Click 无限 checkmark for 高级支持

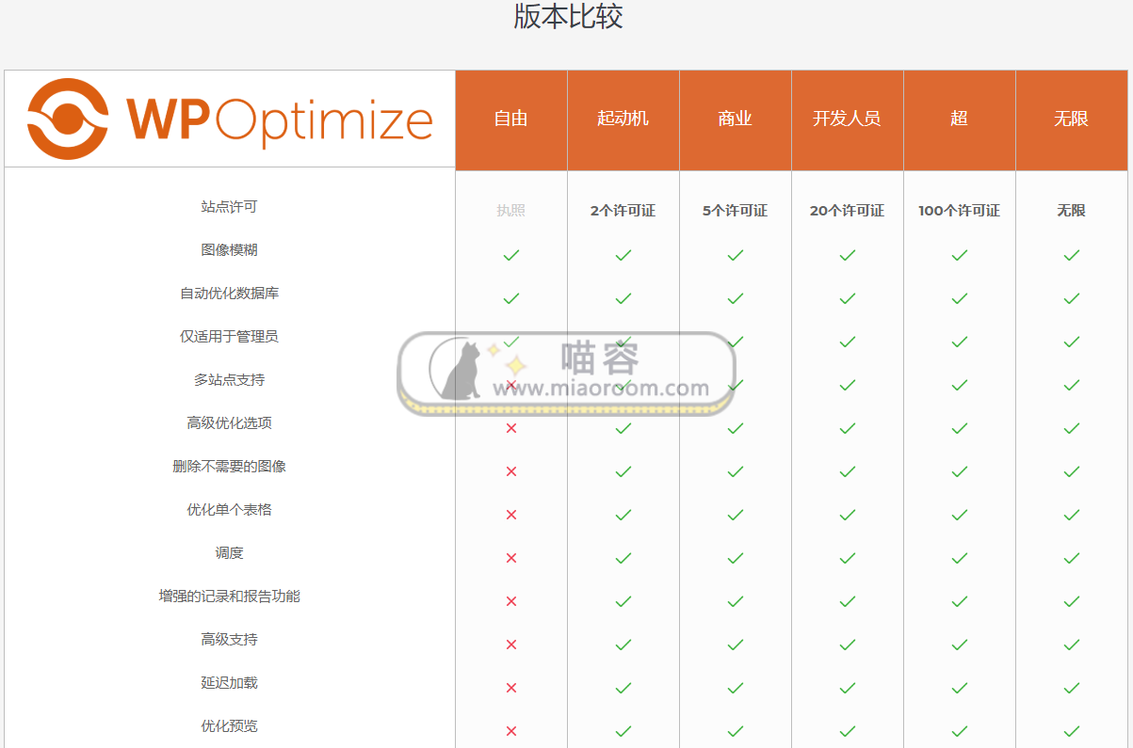point(1072,645)
